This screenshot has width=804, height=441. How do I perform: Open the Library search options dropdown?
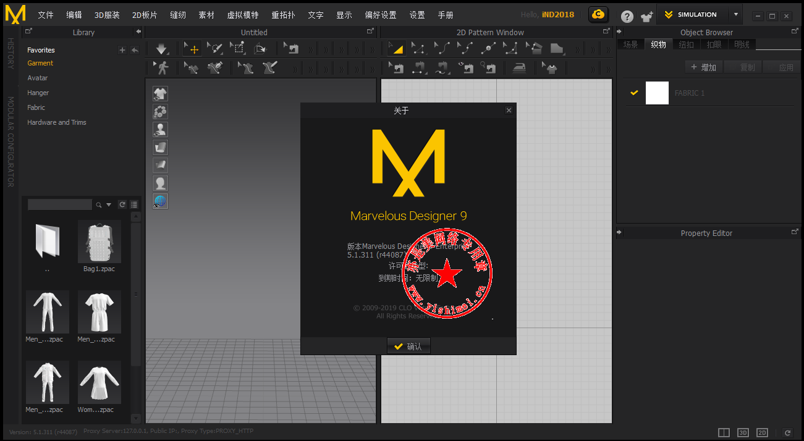tap(109, 205)
